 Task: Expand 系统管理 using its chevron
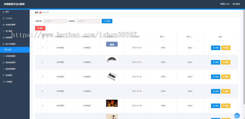27,75
